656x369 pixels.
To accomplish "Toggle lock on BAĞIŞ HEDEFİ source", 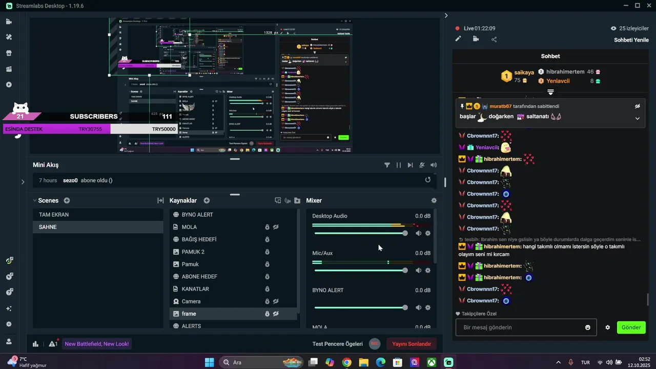I will point(267,239).
